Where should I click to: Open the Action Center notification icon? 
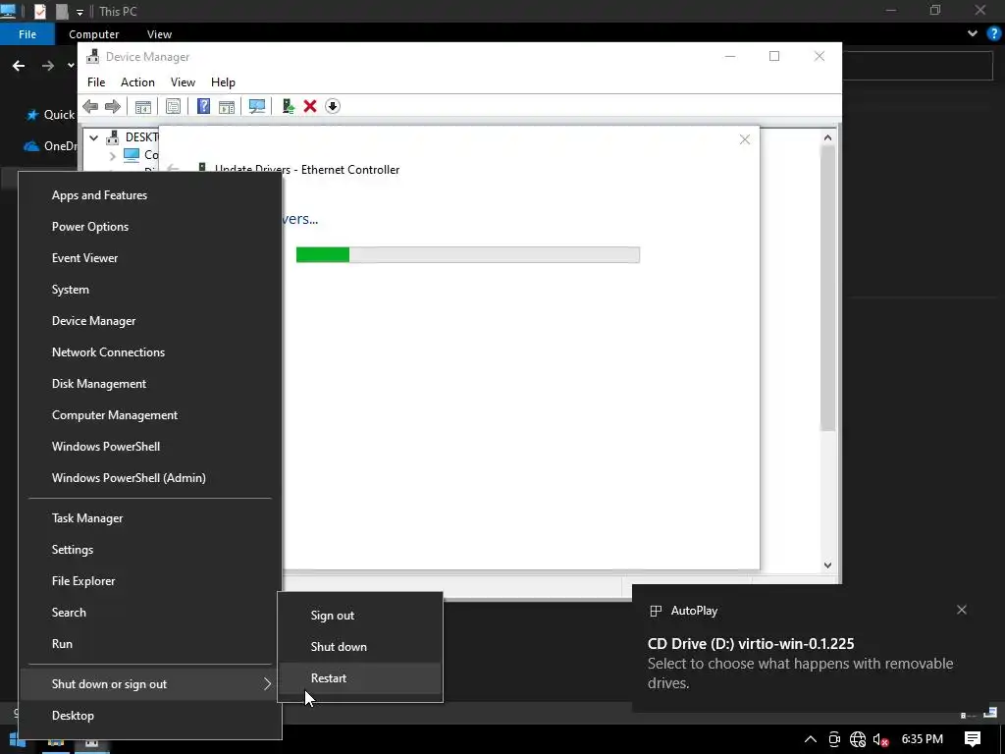(x=973, y=739)
